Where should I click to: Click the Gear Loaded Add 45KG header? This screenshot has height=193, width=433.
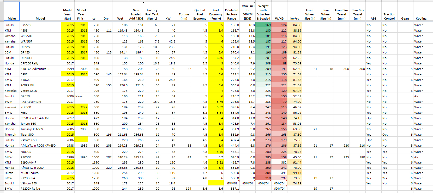tap(136, 11)
